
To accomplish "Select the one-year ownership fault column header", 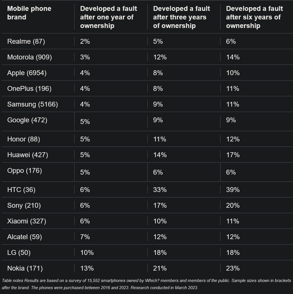I will [x=109, y=17].
